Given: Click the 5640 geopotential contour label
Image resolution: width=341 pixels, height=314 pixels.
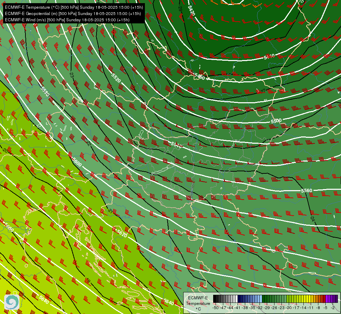Looking at the screenshot, I should 169,302.
